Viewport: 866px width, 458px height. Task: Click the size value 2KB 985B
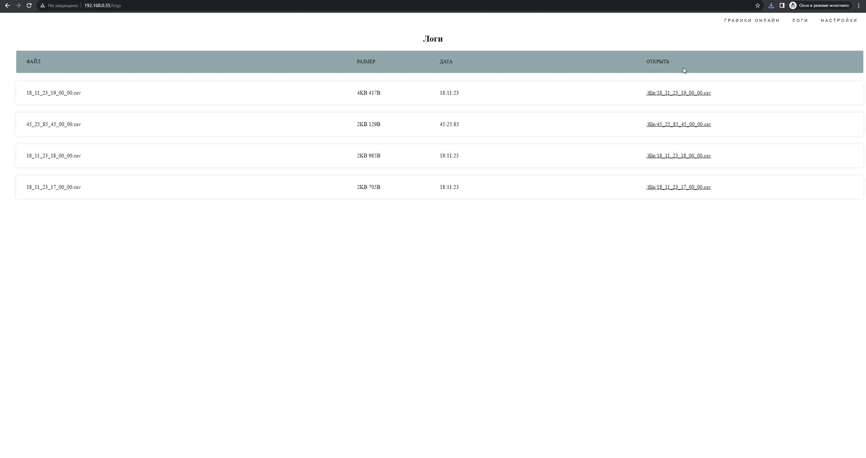pyautogui.click(x=368, y=156)
